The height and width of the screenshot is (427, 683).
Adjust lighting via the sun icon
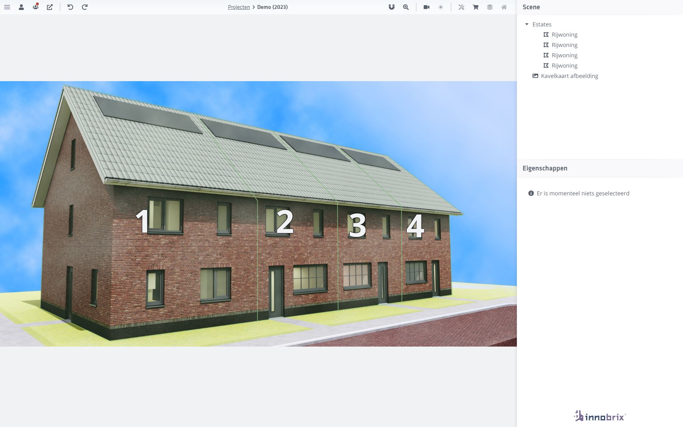tap(440, 7)
